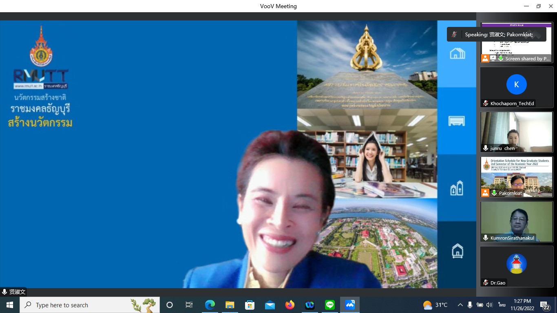This screenshot has height=313, width=557.
Task: Open LINE from the taskbar
Action: point(330,305)
